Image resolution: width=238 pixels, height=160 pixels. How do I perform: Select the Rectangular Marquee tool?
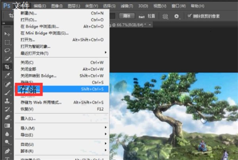7,42
